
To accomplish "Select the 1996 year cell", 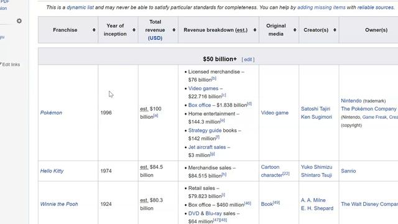I will [x=118, y=113].
